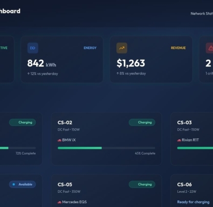Click DC Fast 150W under CS-02

click(x=68, y=130)
